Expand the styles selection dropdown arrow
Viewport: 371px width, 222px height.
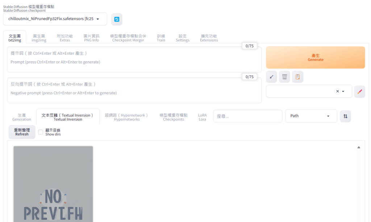click(x=343, y=91)
